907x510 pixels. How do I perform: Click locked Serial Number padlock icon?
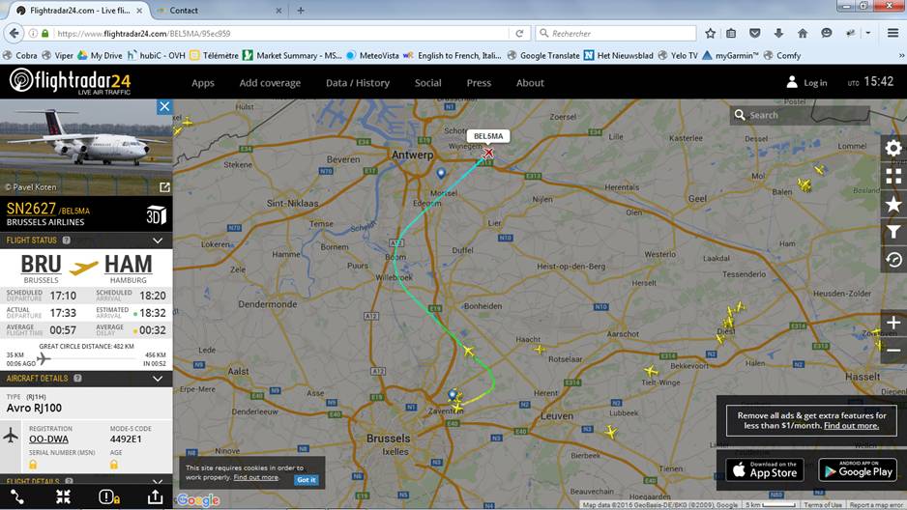pos(33,465)
